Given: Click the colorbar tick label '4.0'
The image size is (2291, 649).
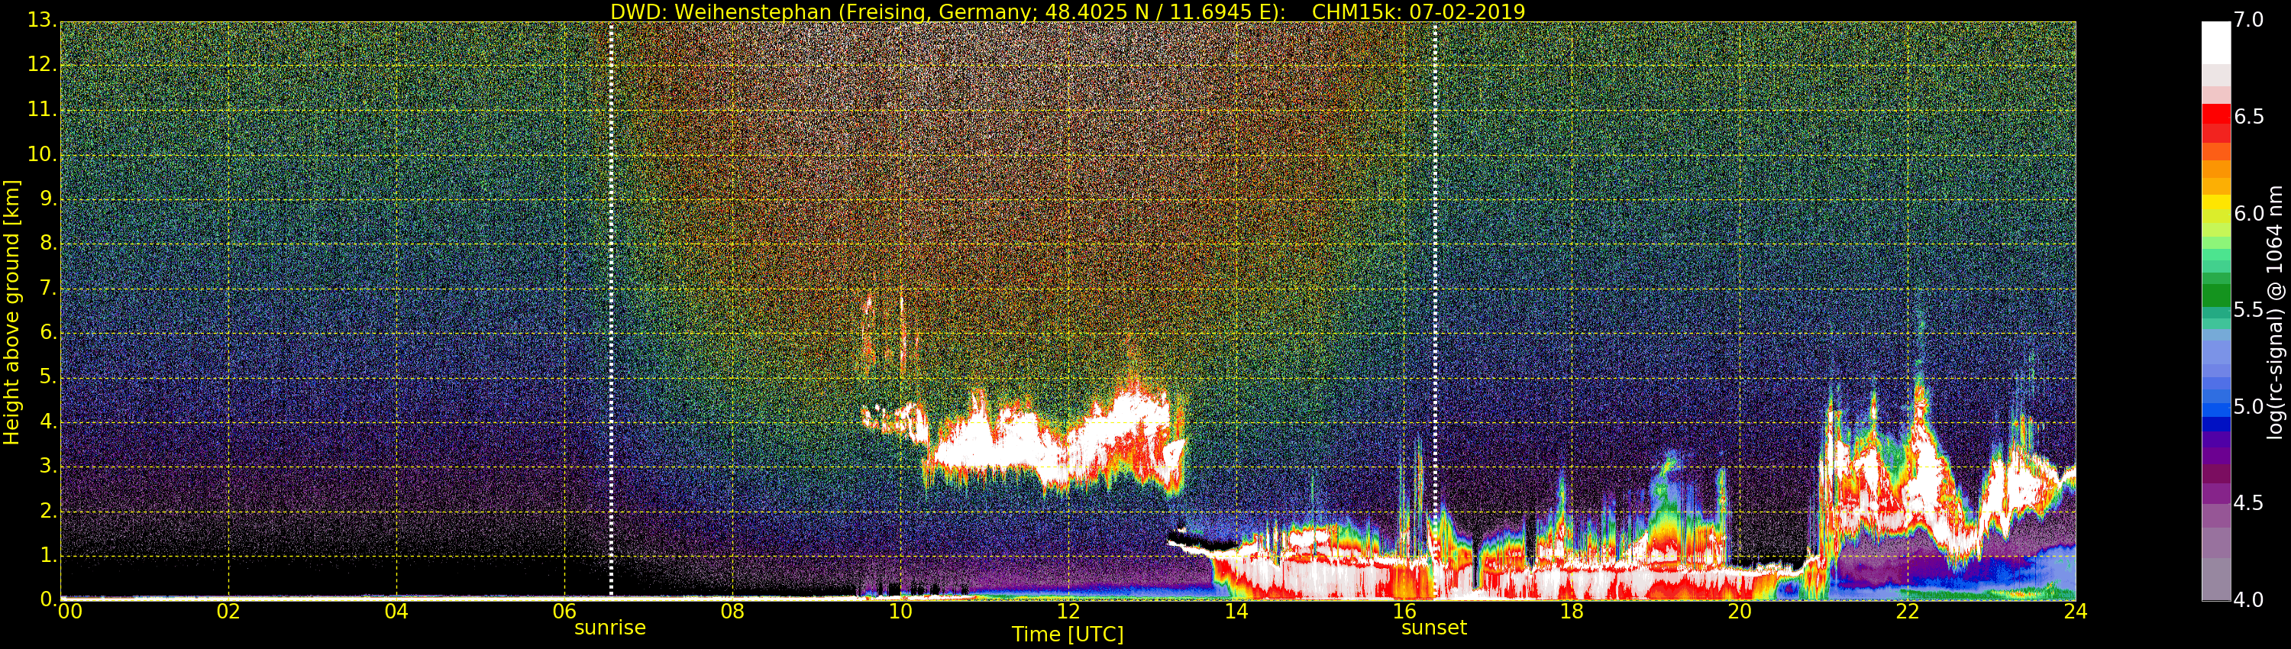Looking at the screenshot, I should click(x=2249, y=600).
